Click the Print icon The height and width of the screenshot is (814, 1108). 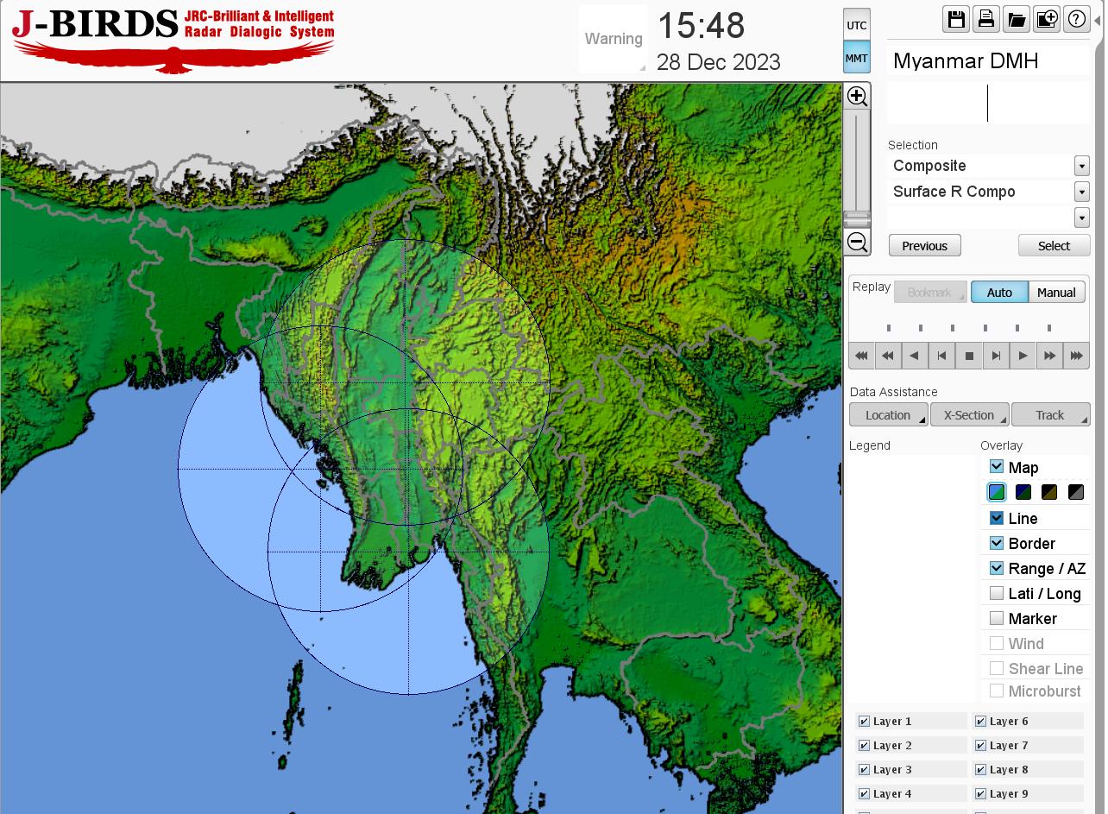(x=986, y=20)
